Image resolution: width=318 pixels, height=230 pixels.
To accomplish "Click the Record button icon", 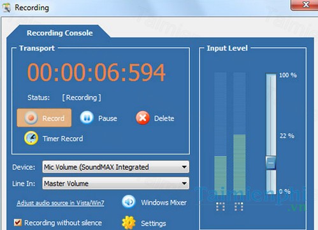I will point(31,118).
